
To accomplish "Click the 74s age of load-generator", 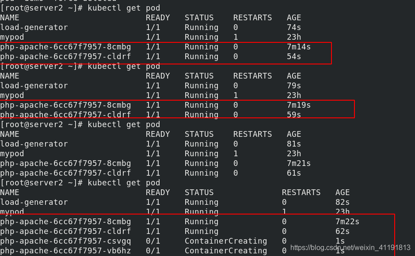I will click(294, 27).
